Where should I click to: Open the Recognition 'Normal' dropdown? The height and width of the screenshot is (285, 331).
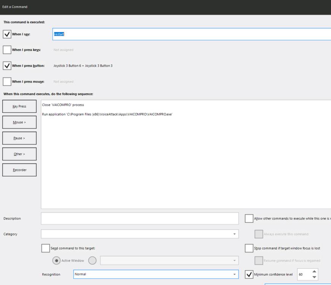point(156,274)
